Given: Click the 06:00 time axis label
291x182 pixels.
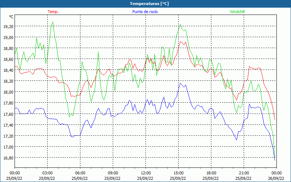Looking at the screenshot, I should (80, 173).
